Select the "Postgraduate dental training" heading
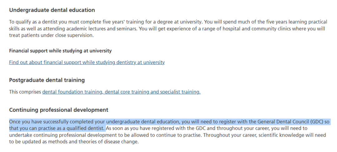 pyautogui.click(x=47, y=80)
